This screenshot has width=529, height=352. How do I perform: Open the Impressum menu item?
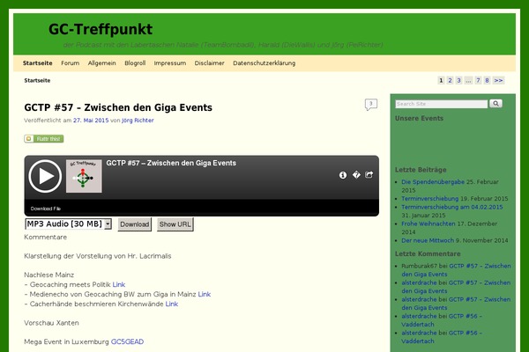coord(170,63)
